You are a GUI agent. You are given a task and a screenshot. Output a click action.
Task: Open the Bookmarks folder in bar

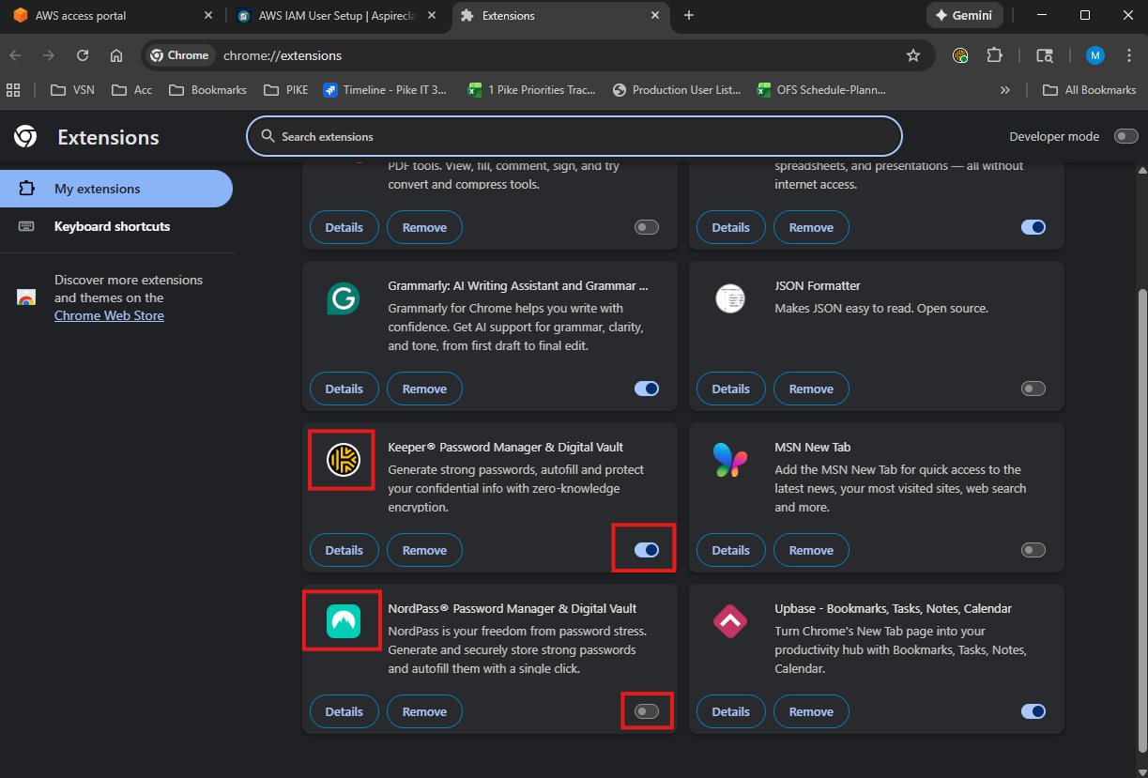(x=207, y=90)
